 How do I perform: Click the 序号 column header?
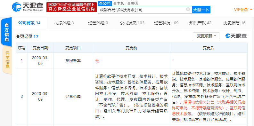pyautogui.click(x=22, y=48)
